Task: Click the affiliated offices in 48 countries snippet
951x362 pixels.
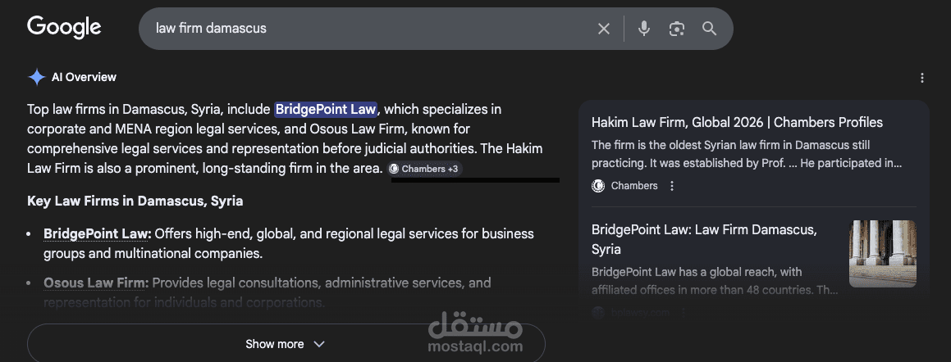Action: [715, 281]
